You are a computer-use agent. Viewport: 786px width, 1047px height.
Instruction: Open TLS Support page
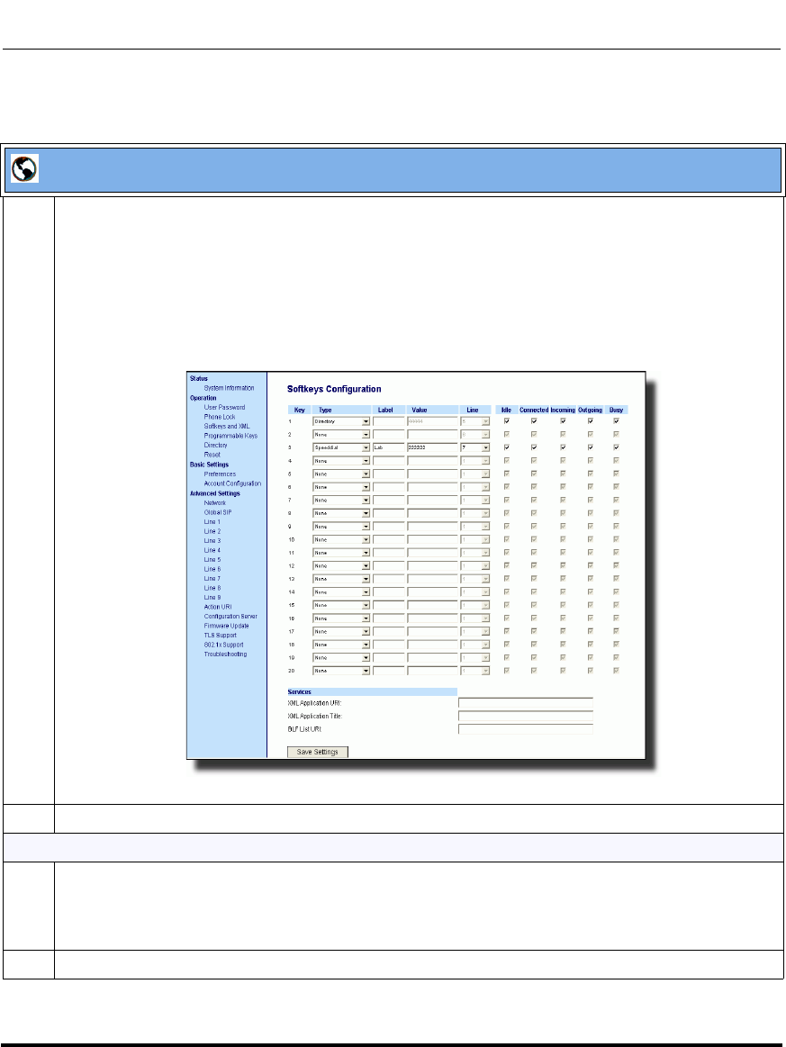click(x=221, y=635)
